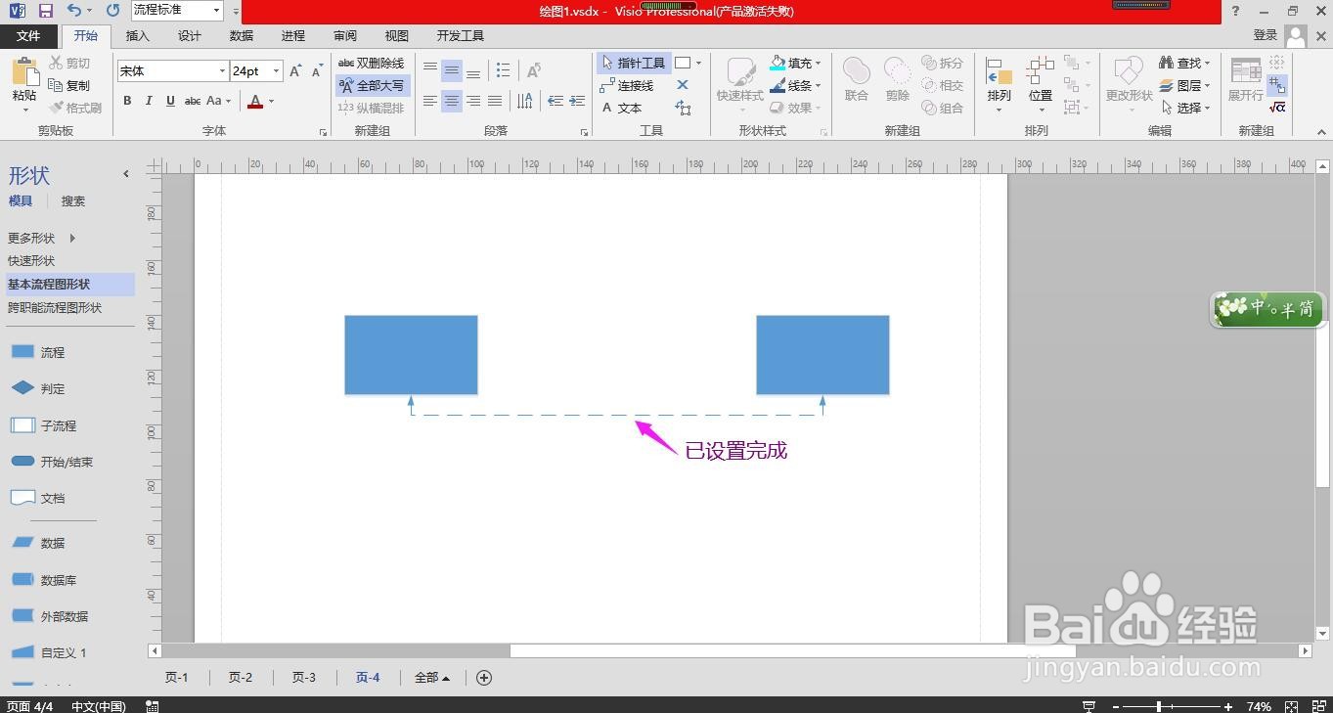Click the connection point X tool icon
1333x713 pixels.
point(683,85)
